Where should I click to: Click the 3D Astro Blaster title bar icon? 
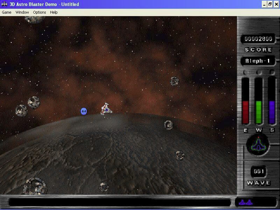(4, 4)
